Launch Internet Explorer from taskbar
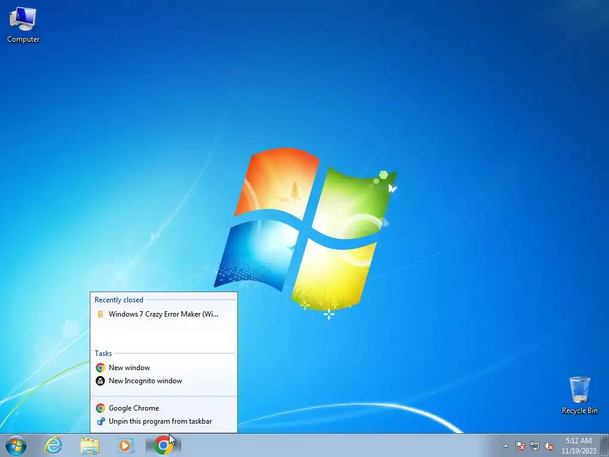This screenshot has height=457, width=609. [53, 445]
